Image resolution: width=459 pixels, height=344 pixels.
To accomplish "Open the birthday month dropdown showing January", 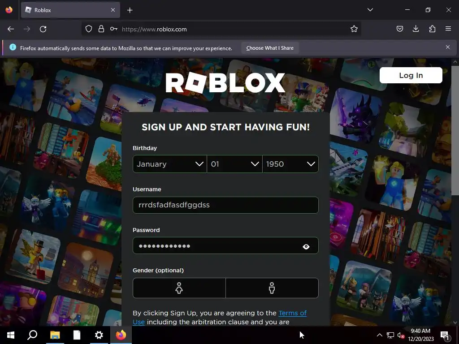I will (170, 164).
